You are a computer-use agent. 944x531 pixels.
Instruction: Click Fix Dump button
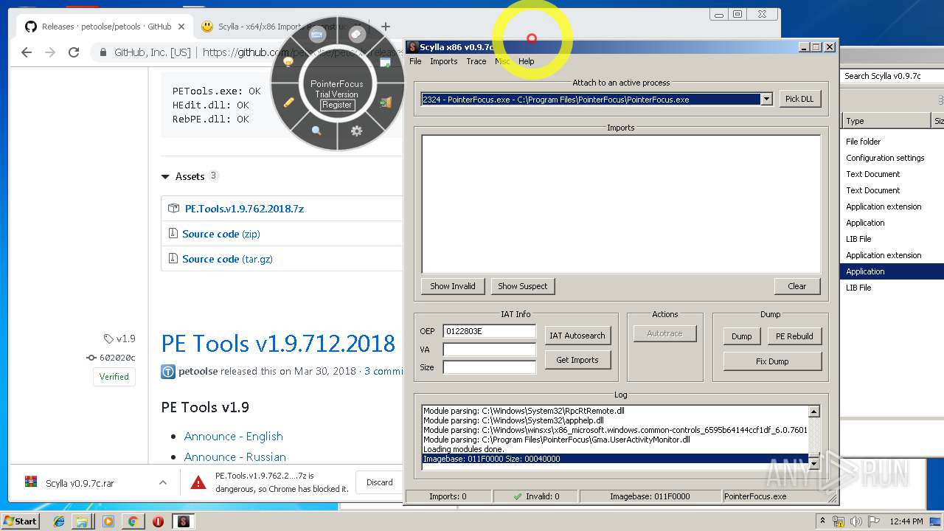pos(772,361)
